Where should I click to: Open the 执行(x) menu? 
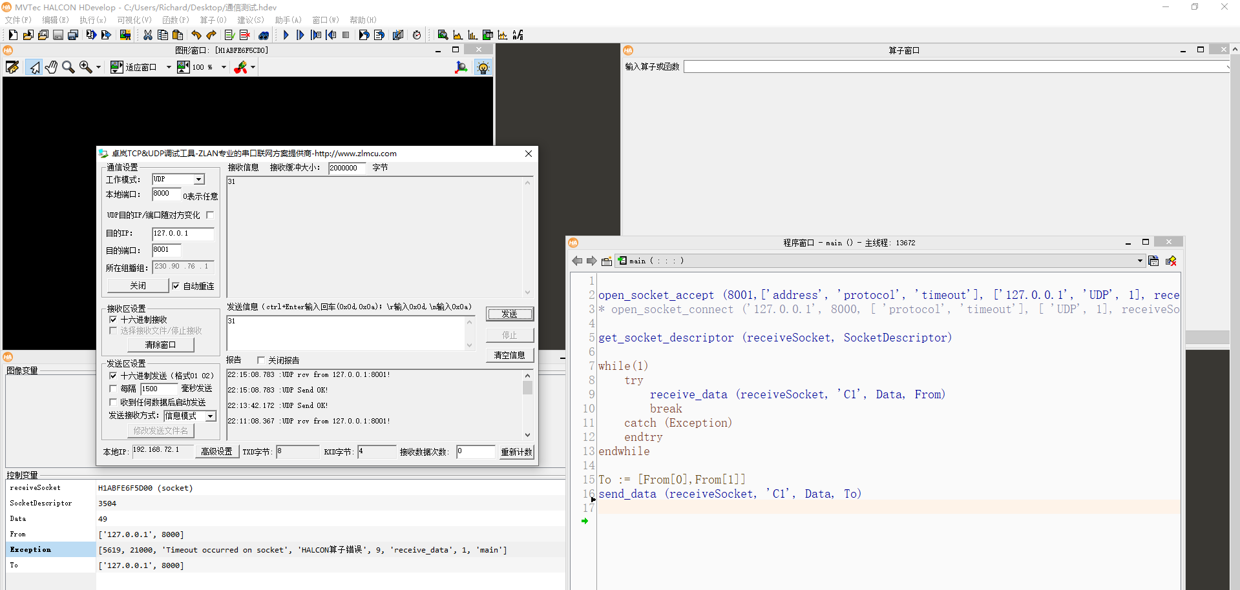tap(92, 20)
